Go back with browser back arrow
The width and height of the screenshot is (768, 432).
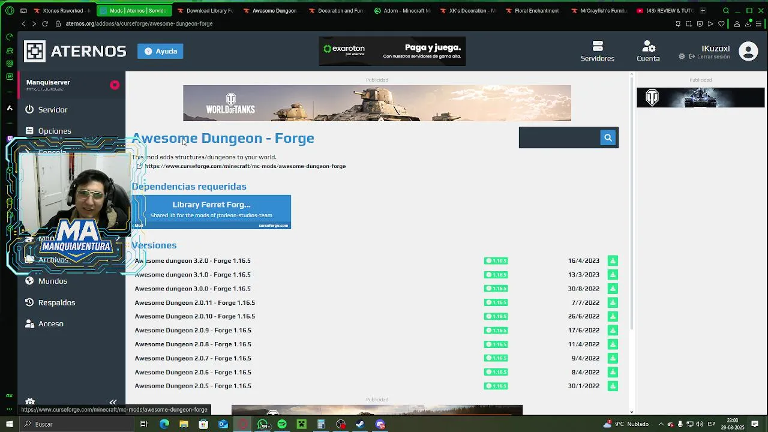point(23,23)
